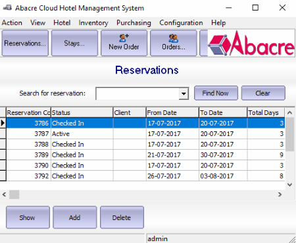Open the Hotel menu

[x=62, y=23]
